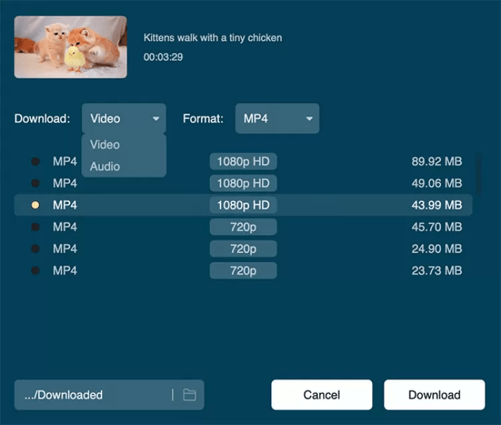Screen dimensions: 501x425
Task: Click the kittens video thumbnail
Action: [70, 47]
